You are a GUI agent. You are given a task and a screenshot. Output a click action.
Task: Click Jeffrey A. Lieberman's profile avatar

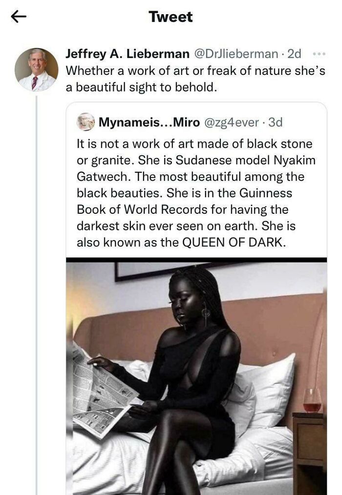(37, 68)
